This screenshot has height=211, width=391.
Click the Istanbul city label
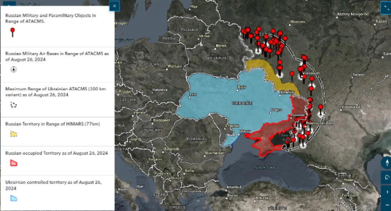234,187
